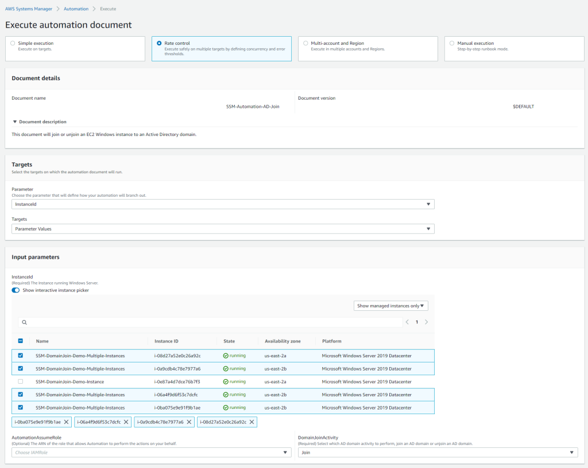Open the Parameter dropdown showing InstanceId
This screenshot has height=468, width=588.
223,204
